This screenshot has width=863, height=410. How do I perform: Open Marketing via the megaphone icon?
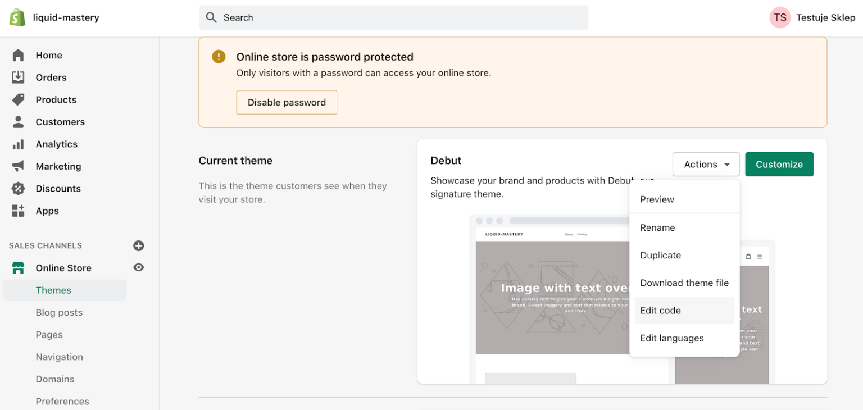(x=18, y=166)
